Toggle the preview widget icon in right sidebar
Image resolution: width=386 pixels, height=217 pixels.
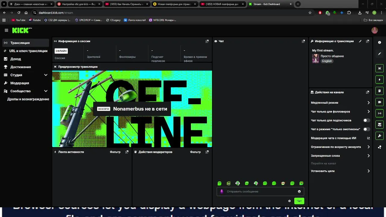[379, 68]
